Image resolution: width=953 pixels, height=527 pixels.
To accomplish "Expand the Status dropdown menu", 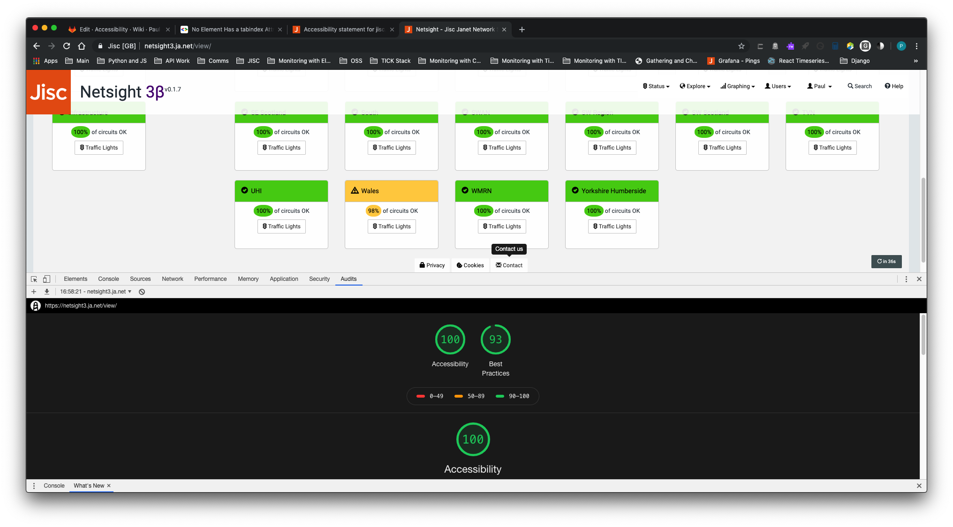I will 656,86.
